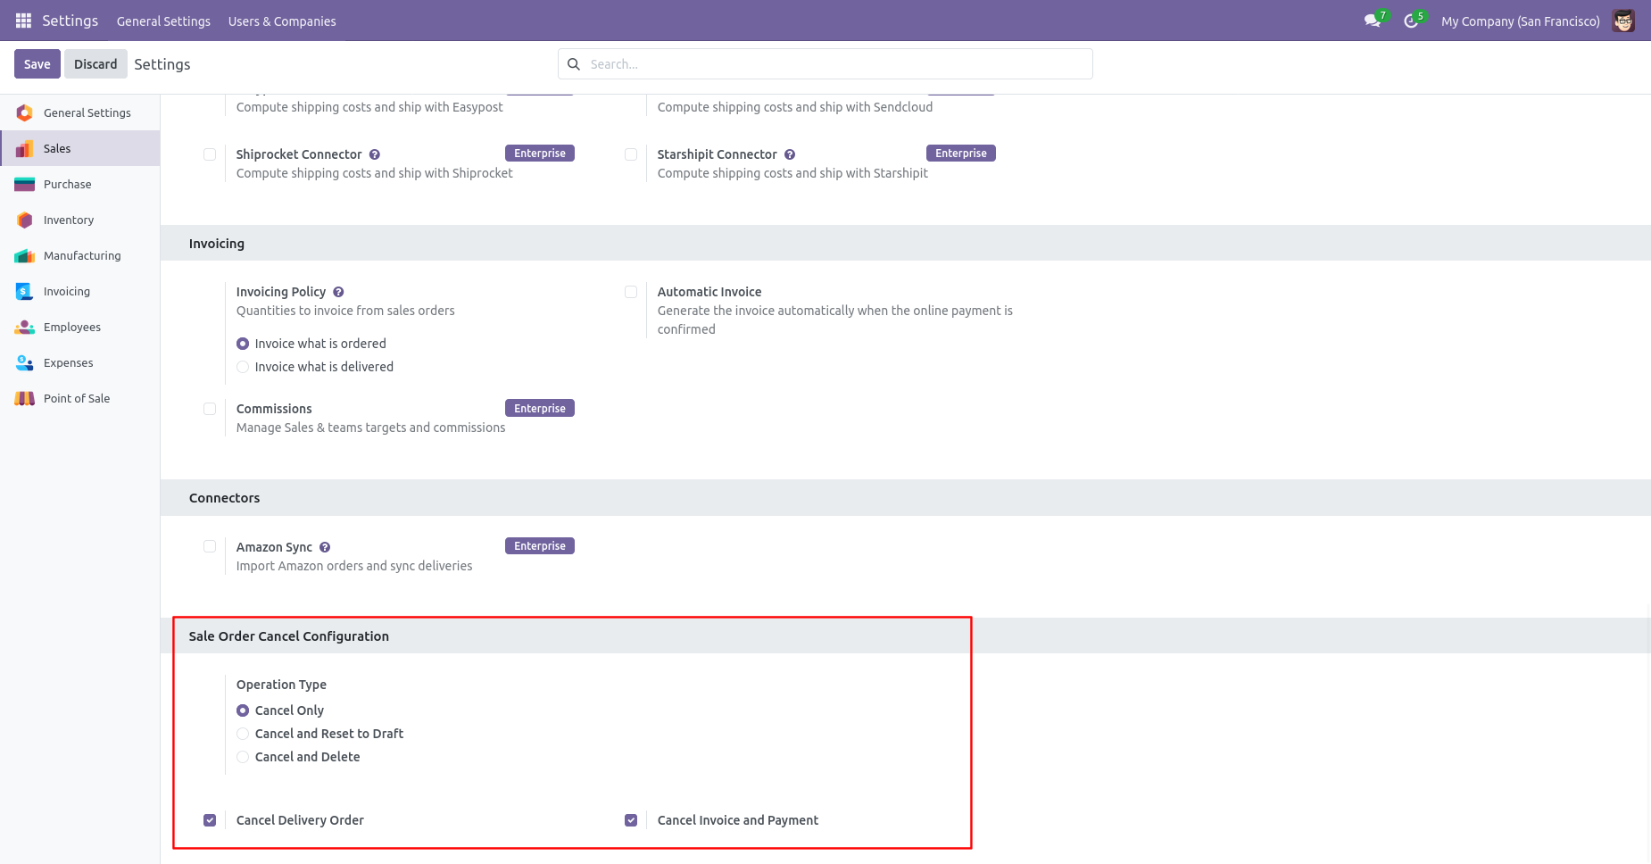Enable the Starshipit Connector checkbox
Screen dimensions: 1651x864
coord(631,154)
